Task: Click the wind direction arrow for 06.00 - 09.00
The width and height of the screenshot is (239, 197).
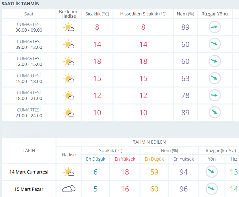Action: 214,27
